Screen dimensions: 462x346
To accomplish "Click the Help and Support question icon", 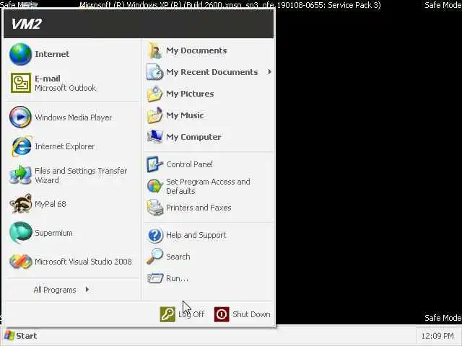I will click(155, 235).
